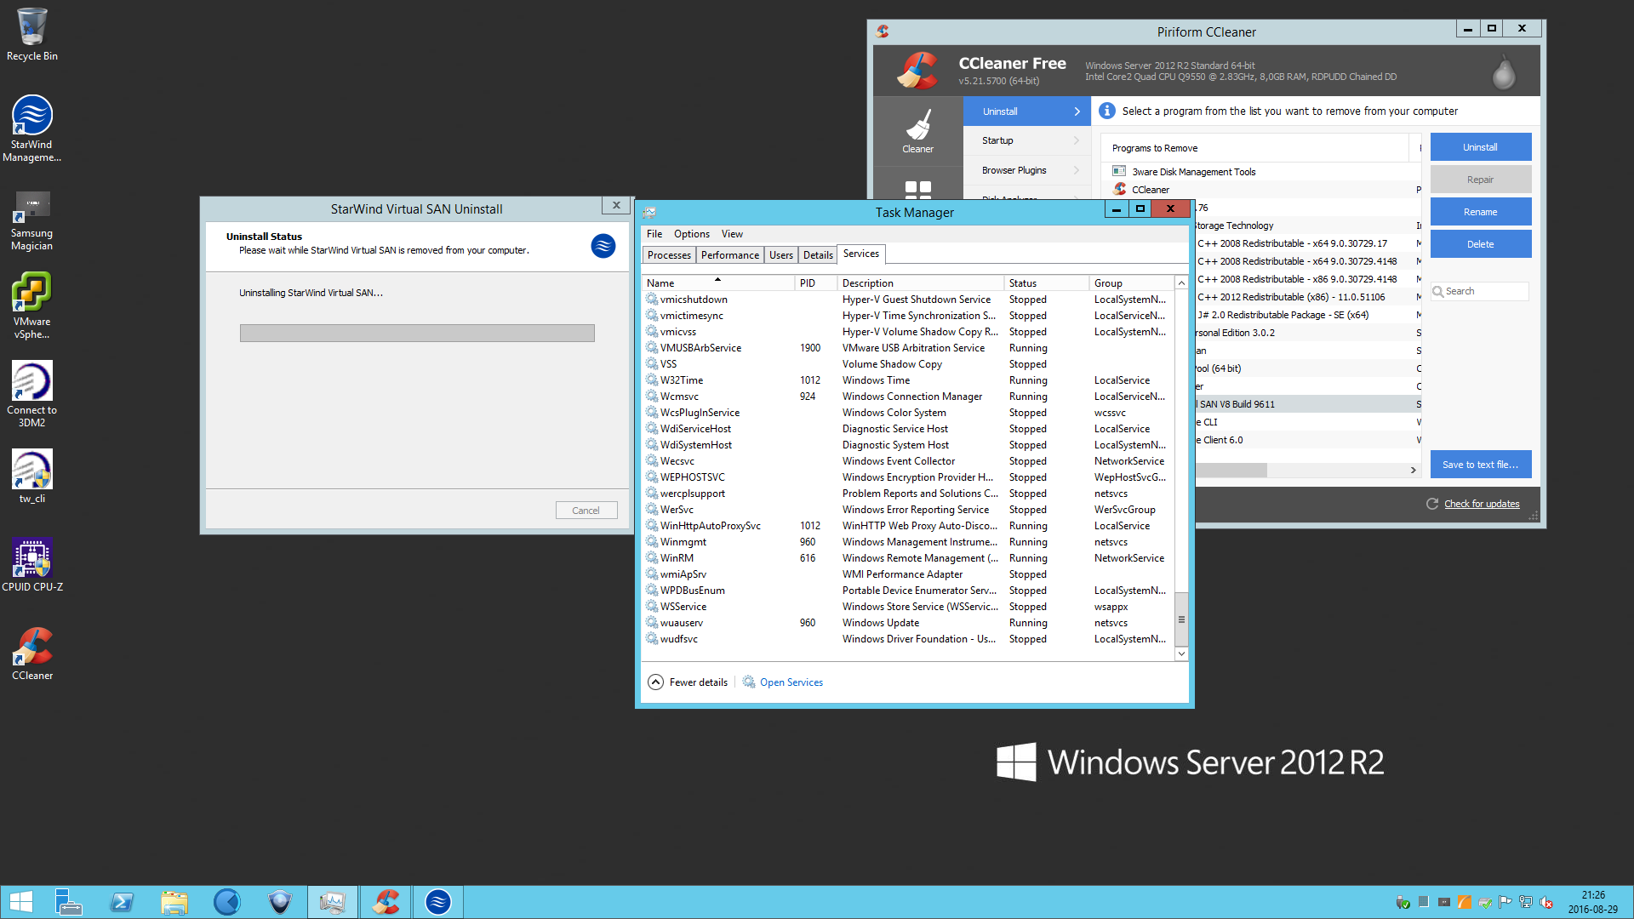Select the VMUSBArbService service row
The height and width of the screenshot is (919, 1634).
tap(907, 348)
